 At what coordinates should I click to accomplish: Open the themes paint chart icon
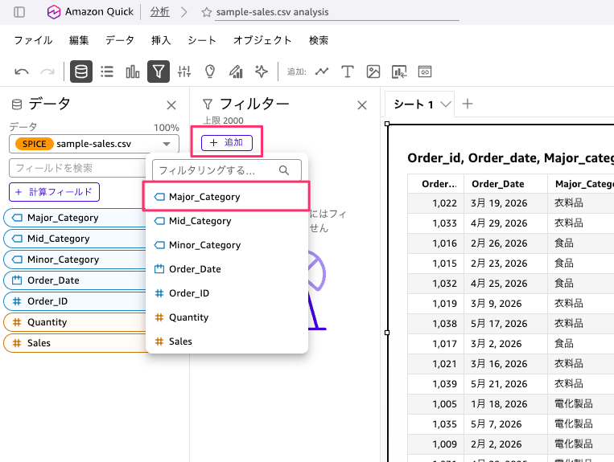coord(236,72)
